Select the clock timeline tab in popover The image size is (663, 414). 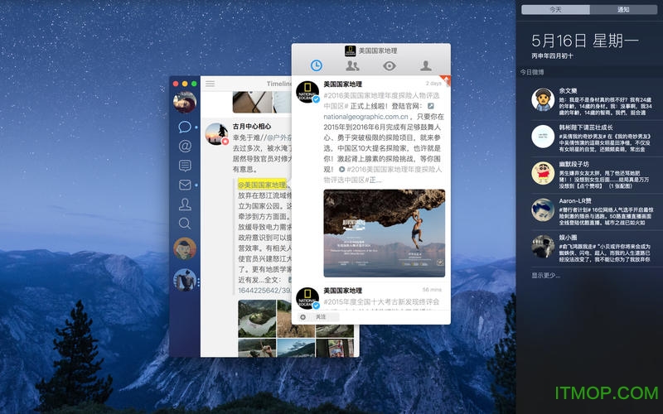(x=316, y=65)
